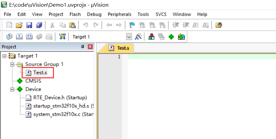Pin the Project panel with the pushpin

pyautogui.click(x=83, y=47)
